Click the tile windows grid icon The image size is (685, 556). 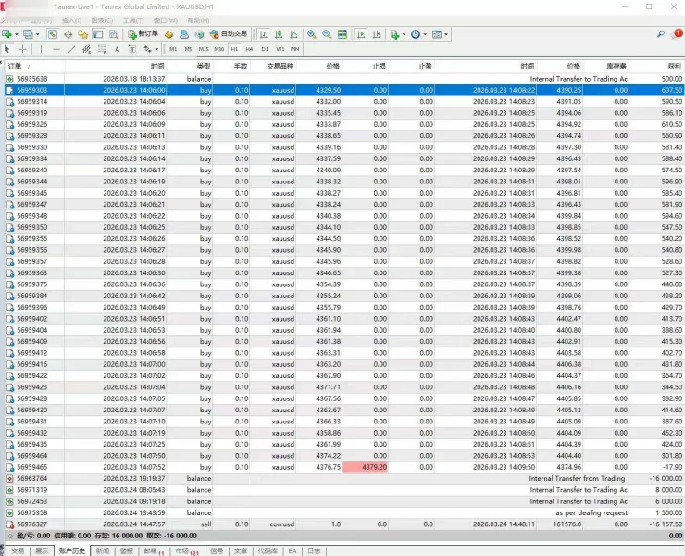[x=342, y=34]
